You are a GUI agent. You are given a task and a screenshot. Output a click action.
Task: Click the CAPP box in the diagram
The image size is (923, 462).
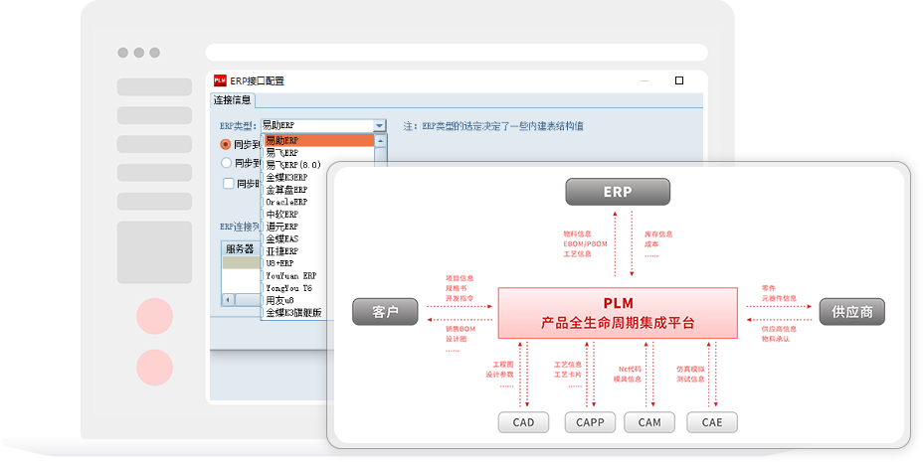pyautogui.click(x=590, y=422)
